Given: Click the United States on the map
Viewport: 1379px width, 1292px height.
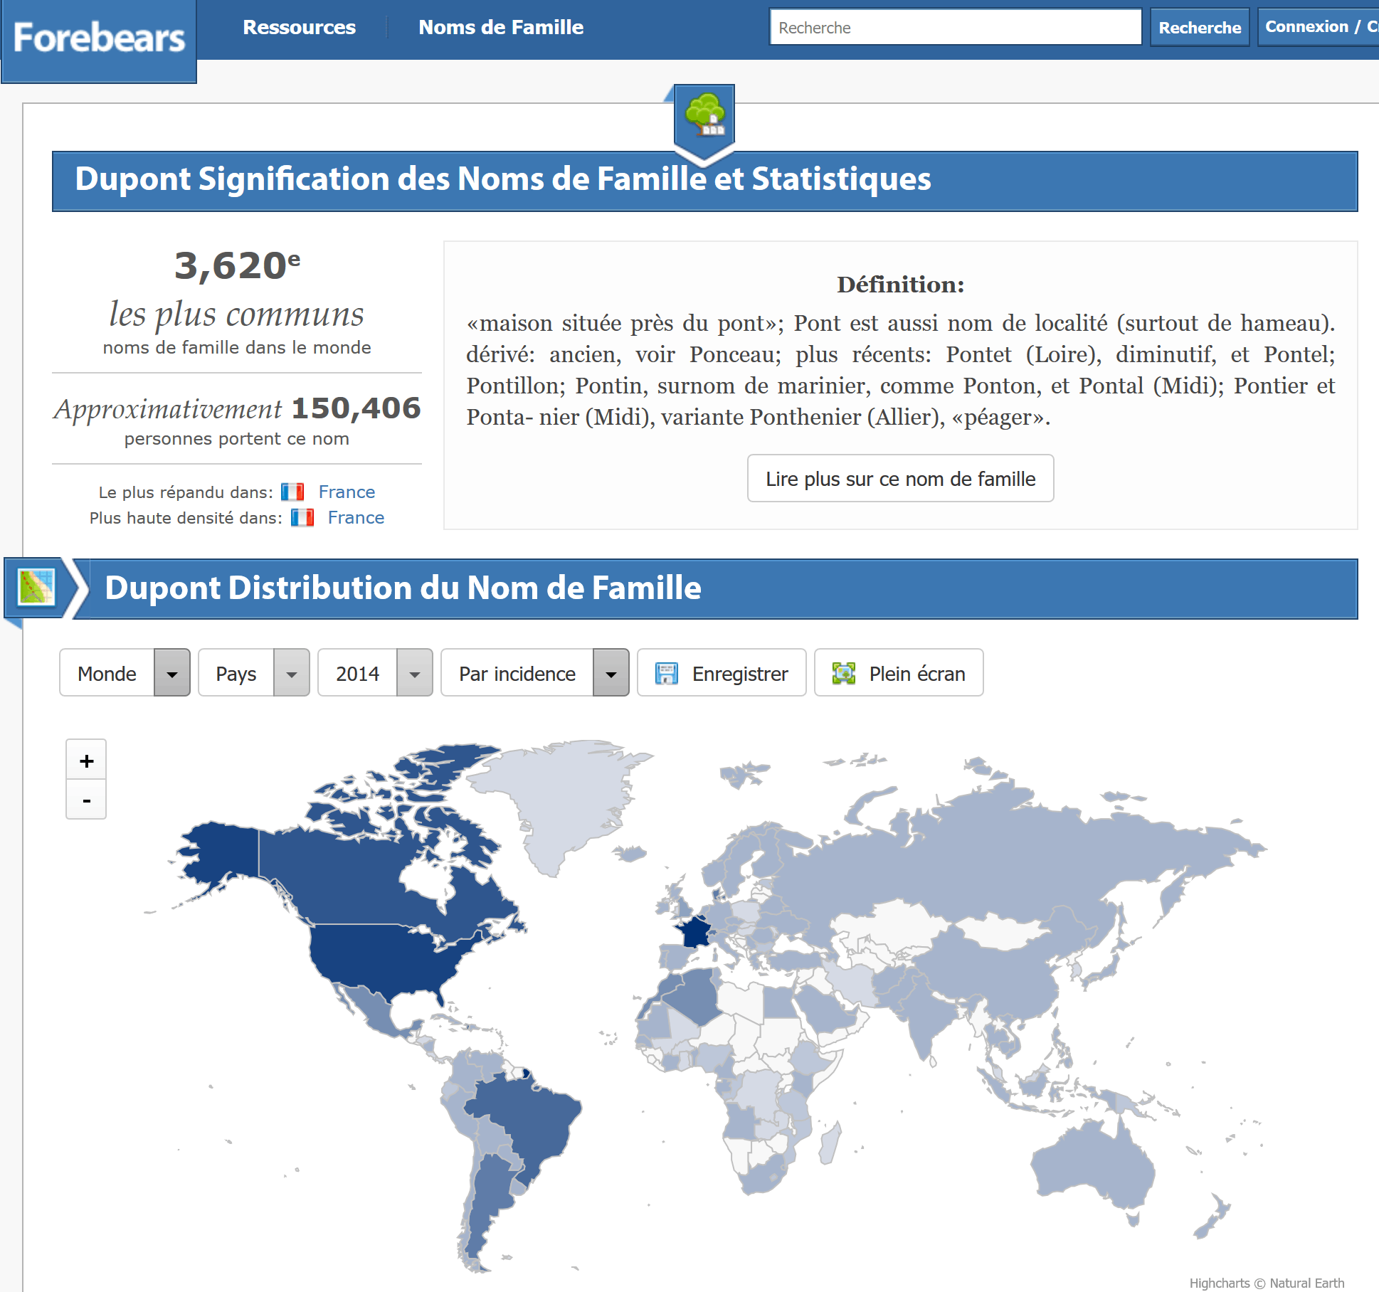Looking at the screenshot, I should [377, 957].
